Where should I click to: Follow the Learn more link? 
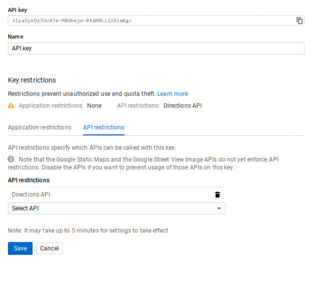point(173,94)
